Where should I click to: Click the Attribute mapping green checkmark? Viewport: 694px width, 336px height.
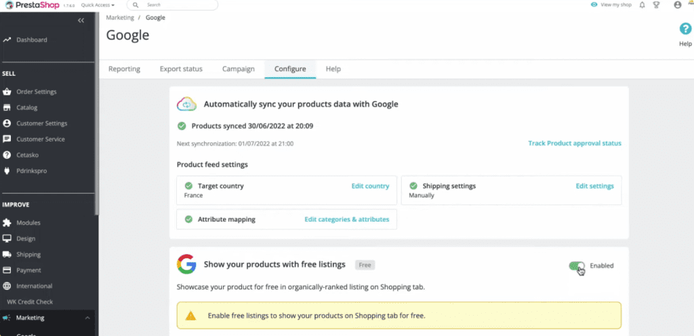[188, 219]
